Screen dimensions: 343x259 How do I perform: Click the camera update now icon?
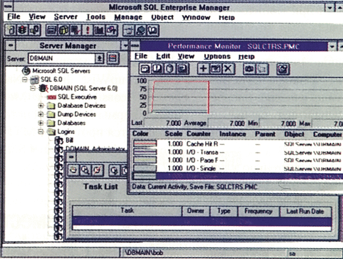[x=249, y=69]
